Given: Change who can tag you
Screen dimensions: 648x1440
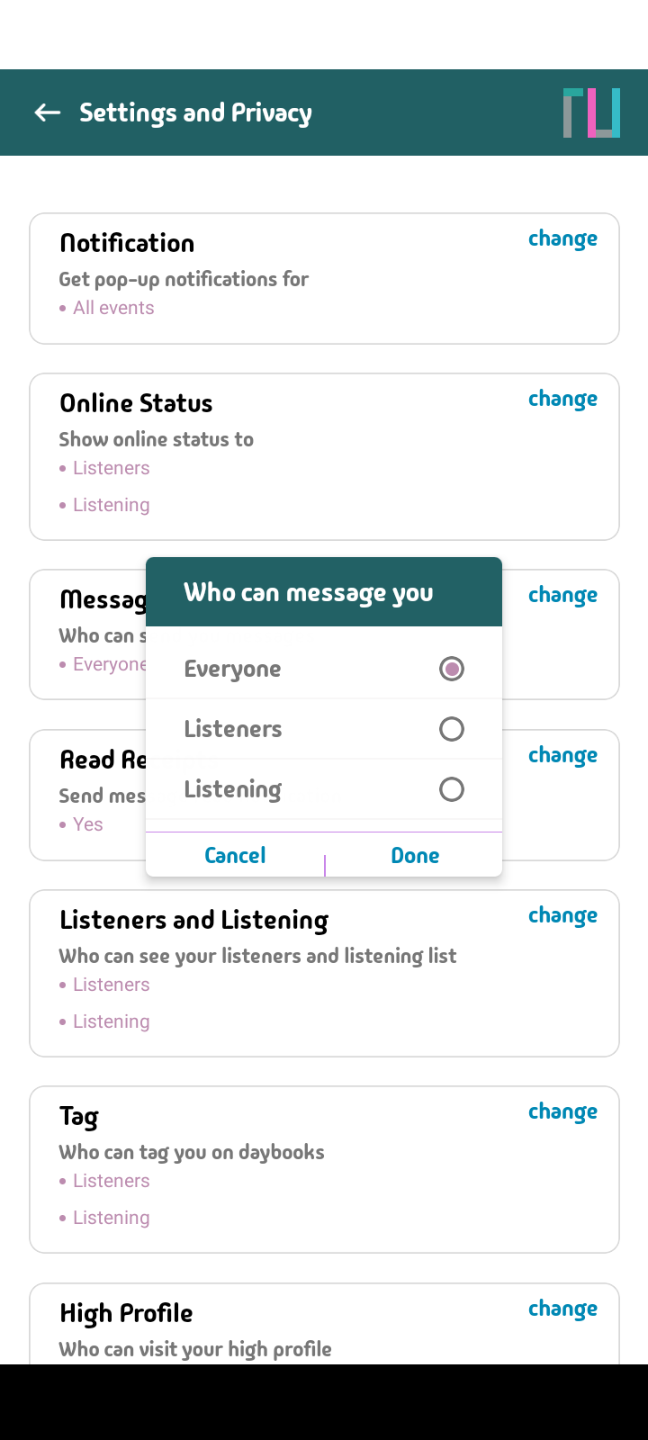Looking at the screenshot, I should pyautogui.click(x=562, y=1111).
